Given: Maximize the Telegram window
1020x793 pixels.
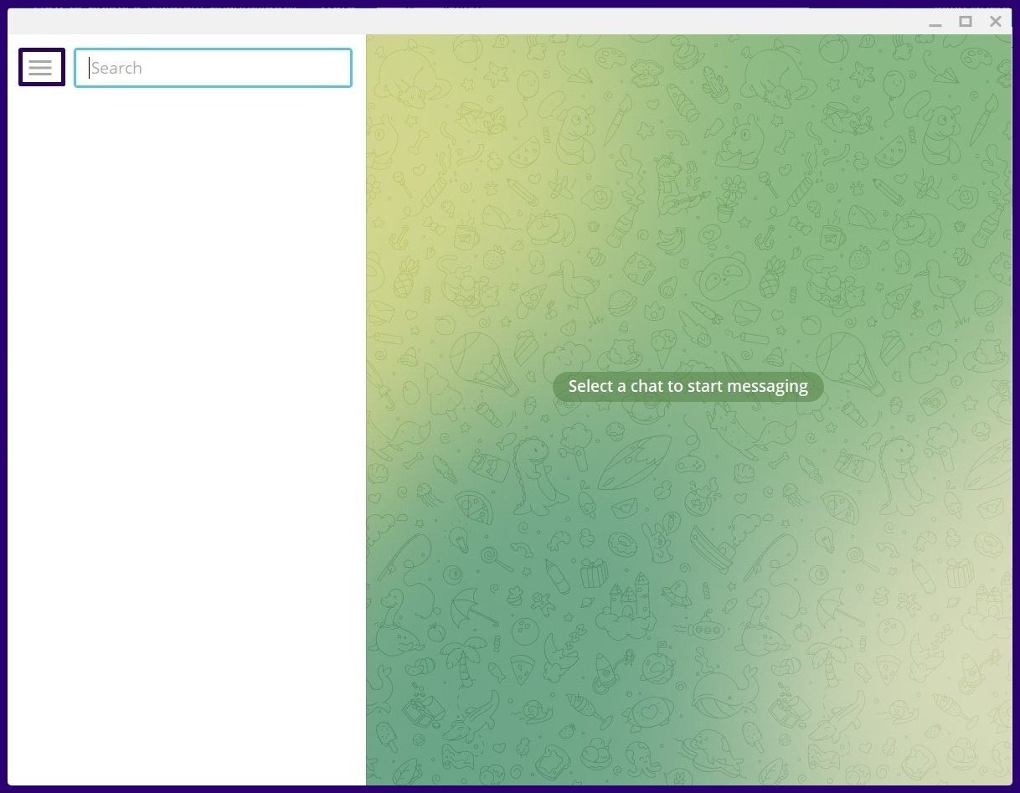Looking at the screenshot, I should [966, 22].
